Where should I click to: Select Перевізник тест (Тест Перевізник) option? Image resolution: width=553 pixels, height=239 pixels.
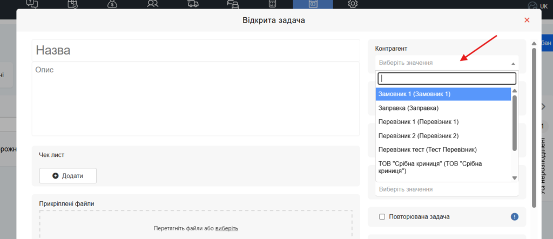443,149
